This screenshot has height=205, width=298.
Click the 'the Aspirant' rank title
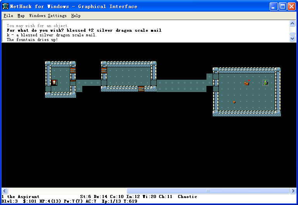coord(23,196)
